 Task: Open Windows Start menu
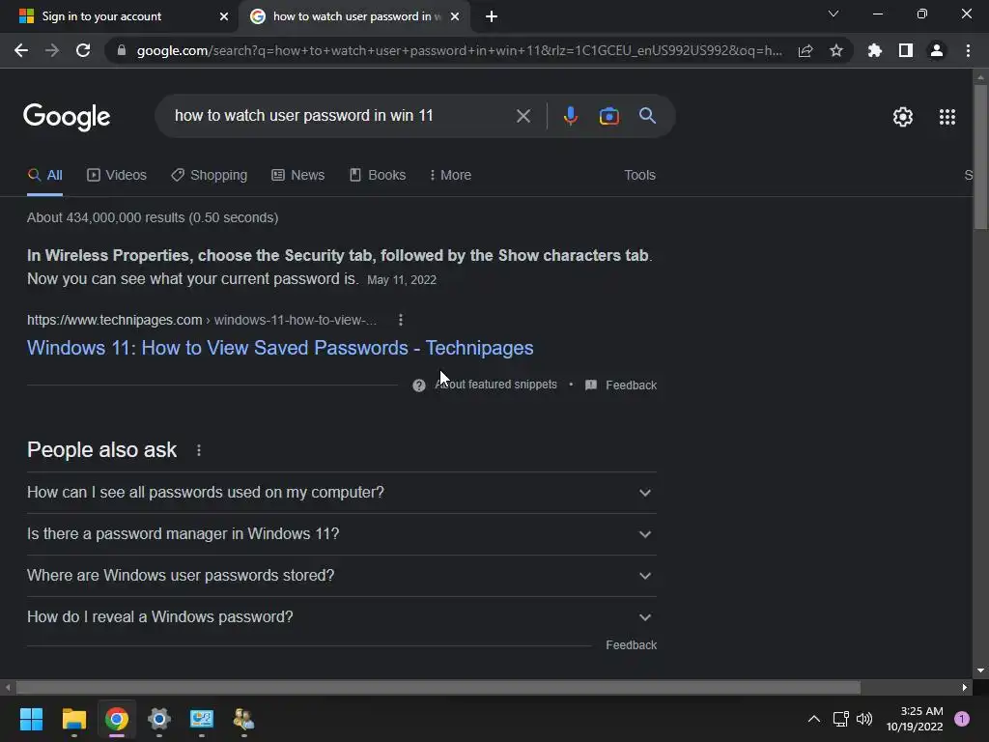pos(31,719)
